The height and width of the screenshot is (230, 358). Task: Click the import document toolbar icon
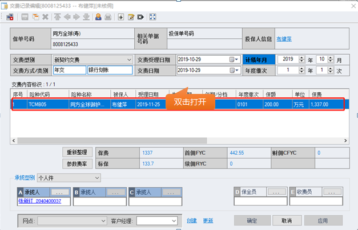point(120,17)
